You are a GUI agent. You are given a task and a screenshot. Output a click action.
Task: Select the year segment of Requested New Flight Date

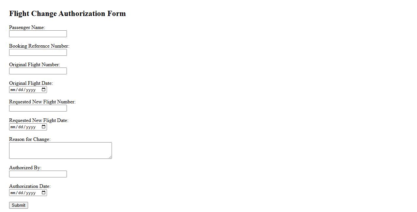[31, 127]
